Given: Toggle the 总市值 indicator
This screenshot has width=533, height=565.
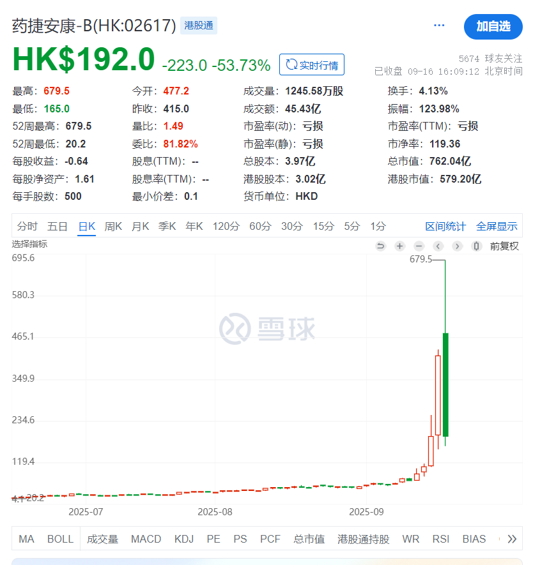Looking at the screenshot, I should (x=309, y=539).
